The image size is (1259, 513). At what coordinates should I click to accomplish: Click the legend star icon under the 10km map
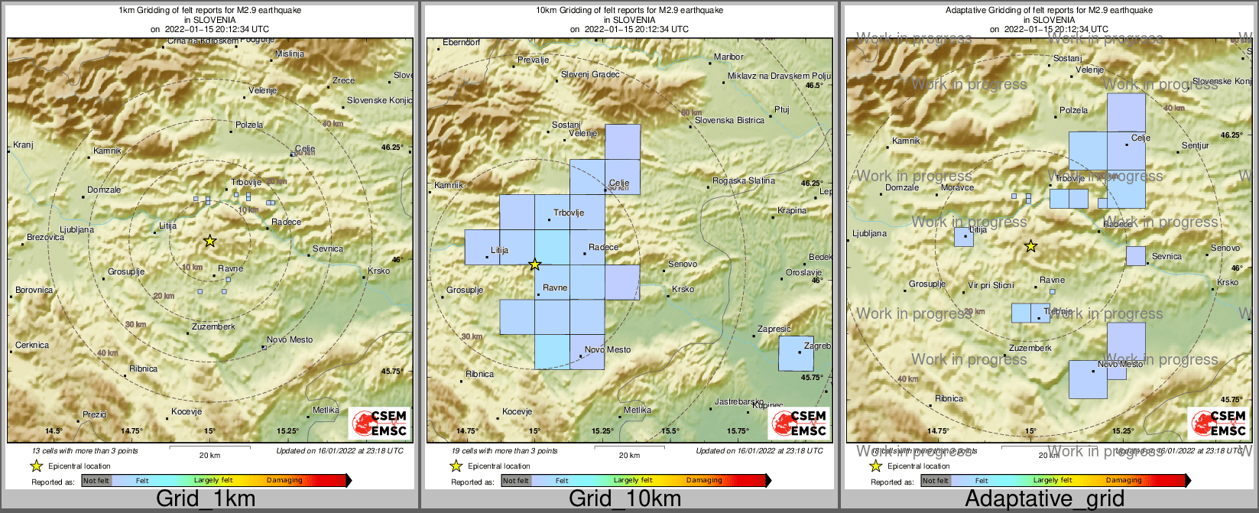click(x=456, y=466)
